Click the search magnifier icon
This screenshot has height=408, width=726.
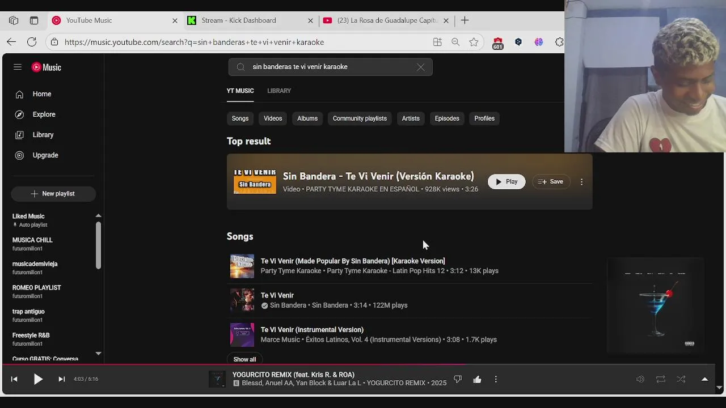pyautogui.click(x=240, y=67)
